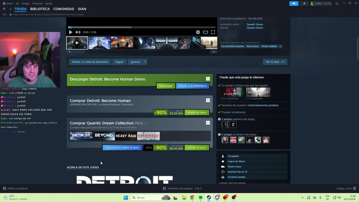This screenshot has width=359, height=202.
Task: Open the 6 amigos owners link
Action: pos(227,135)
